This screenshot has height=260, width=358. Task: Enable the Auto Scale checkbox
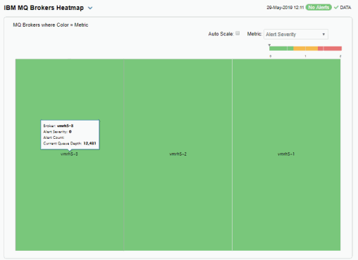pos(237,33)
